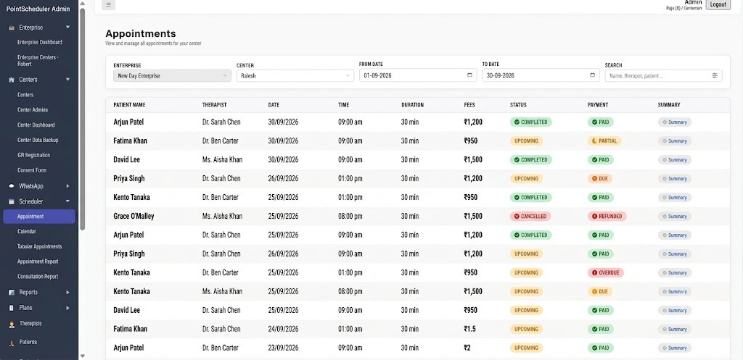Open Center Data Backup menu item
The height and width of the screenshot is (360, 743).
38,140
